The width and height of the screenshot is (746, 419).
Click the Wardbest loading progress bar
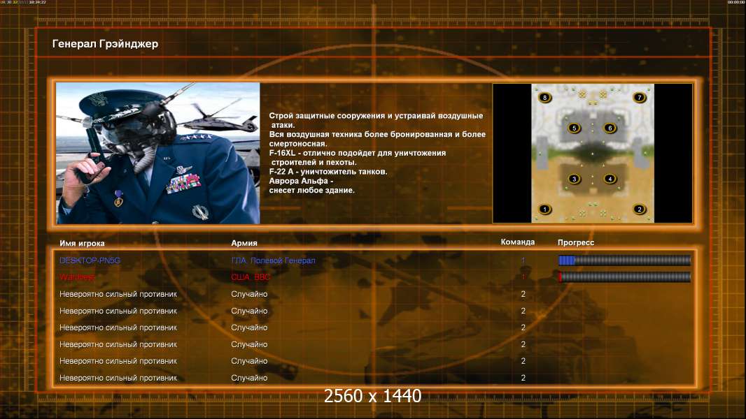click(x=624, y=277)
